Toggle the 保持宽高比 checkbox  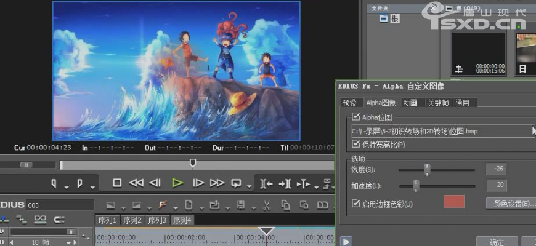(355, 144)
